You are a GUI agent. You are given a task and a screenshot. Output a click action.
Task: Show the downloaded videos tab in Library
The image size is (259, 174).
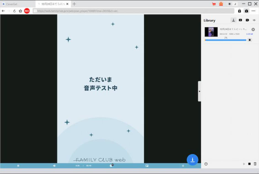pyautogui.click(x=240, y=20)
